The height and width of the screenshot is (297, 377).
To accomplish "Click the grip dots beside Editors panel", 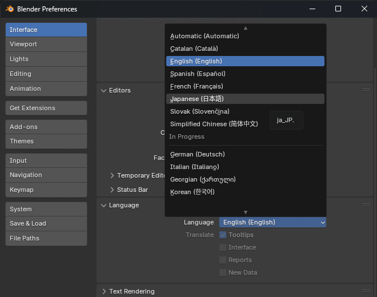I will tap(366, 90).
